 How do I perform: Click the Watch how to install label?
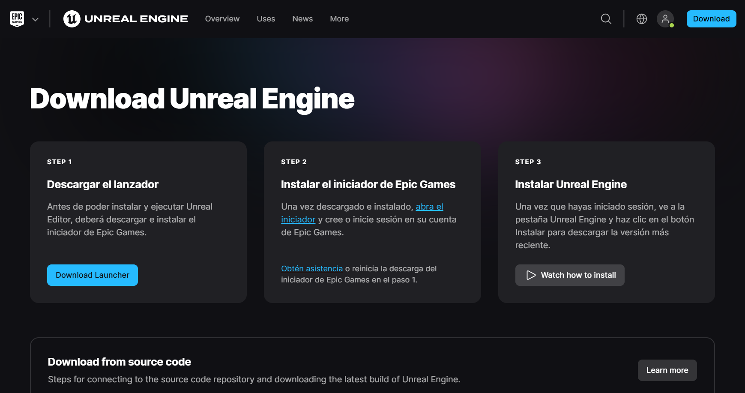click(x=578, y=275)
